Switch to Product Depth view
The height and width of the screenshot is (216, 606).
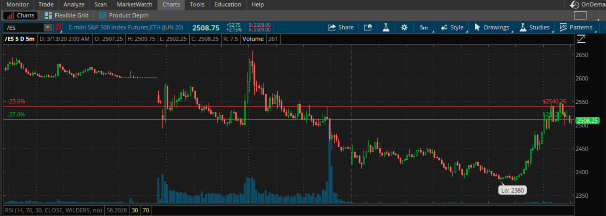[124, 15]
